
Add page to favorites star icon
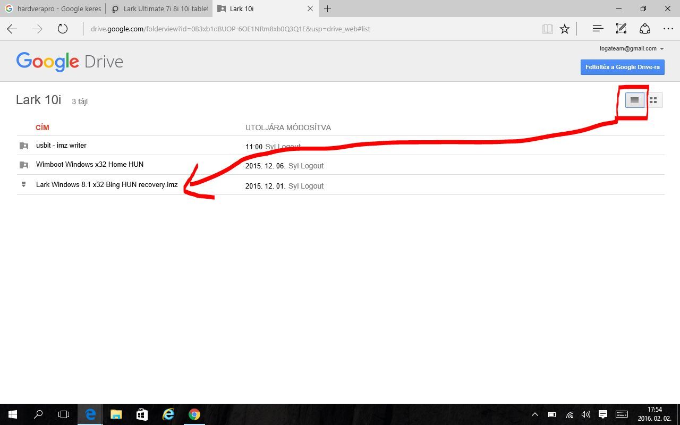coord(565,29)
